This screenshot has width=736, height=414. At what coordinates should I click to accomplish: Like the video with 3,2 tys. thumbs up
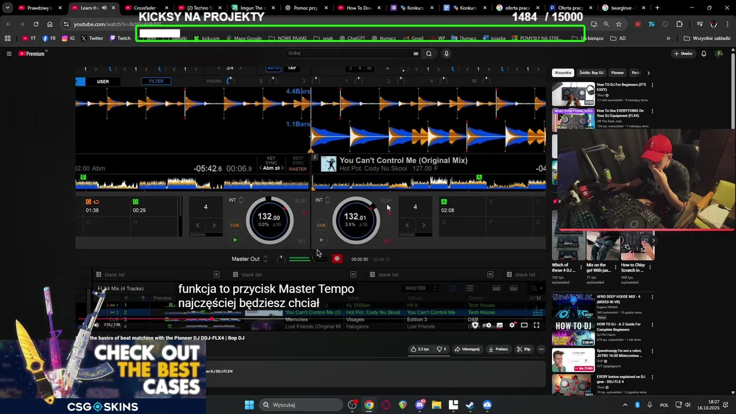[x=420, y=349]
